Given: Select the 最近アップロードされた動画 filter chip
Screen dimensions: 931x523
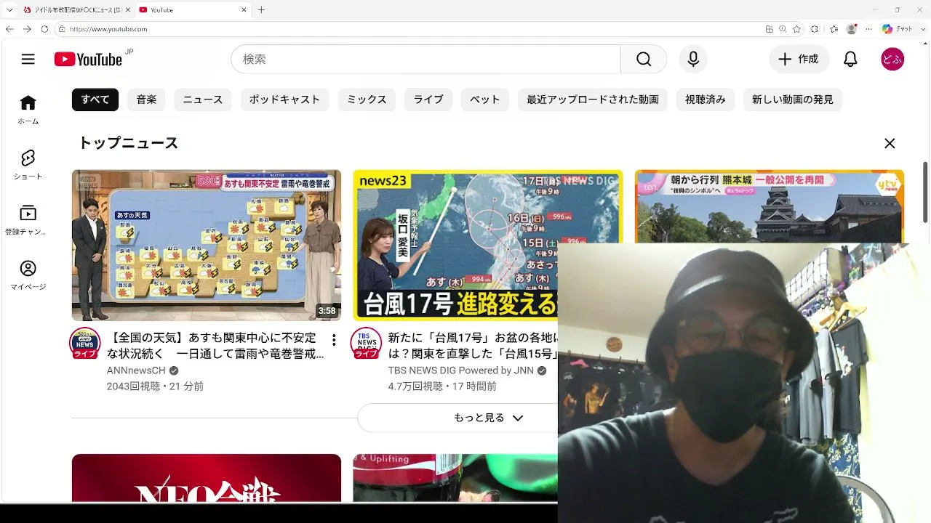Looking at the screenshot, I should pyautogui.click(x=593, y=100).
